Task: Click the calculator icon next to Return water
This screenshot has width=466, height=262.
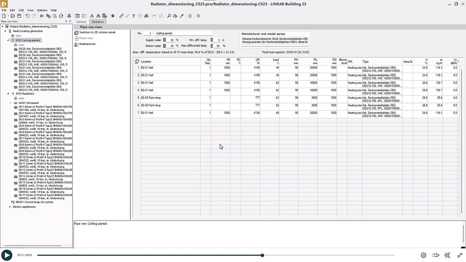Action: [165, 46]
